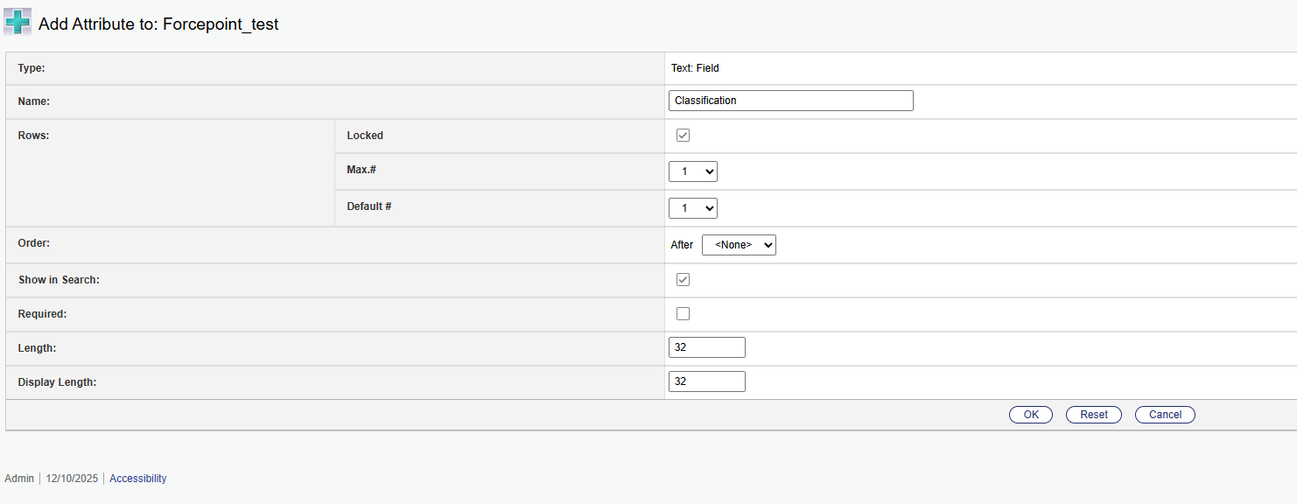This screenshot has width=1297, height=504.
Task: Click the Reset button
Action: (x=1093, y=415)
